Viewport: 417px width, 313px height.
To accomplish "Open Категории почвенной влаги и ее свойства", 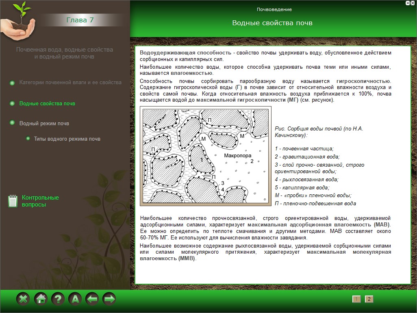I will coord(70,83).
